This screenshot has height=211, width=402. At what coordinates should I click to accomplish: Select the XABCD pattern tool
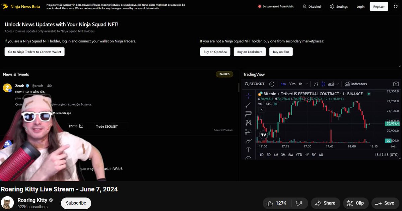[248, 123]
